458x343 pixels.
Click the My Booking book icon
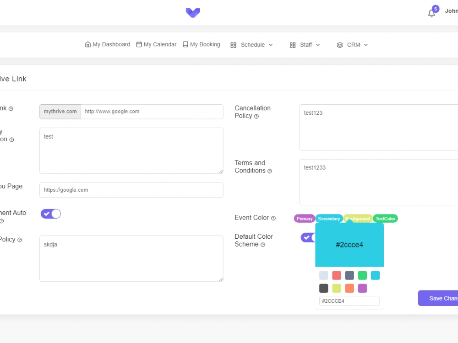coord(185,44)
